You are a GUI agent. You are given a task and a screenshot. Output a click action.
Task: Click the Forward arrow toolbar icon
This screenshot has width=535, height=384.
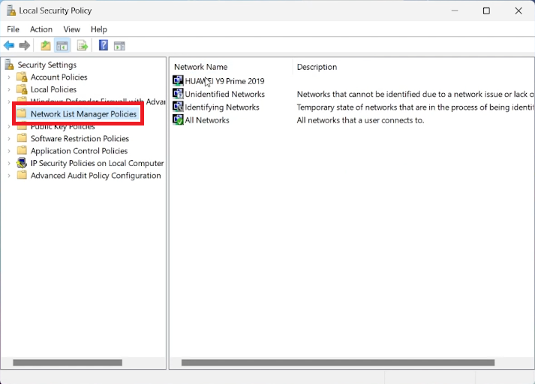point(24,46)
